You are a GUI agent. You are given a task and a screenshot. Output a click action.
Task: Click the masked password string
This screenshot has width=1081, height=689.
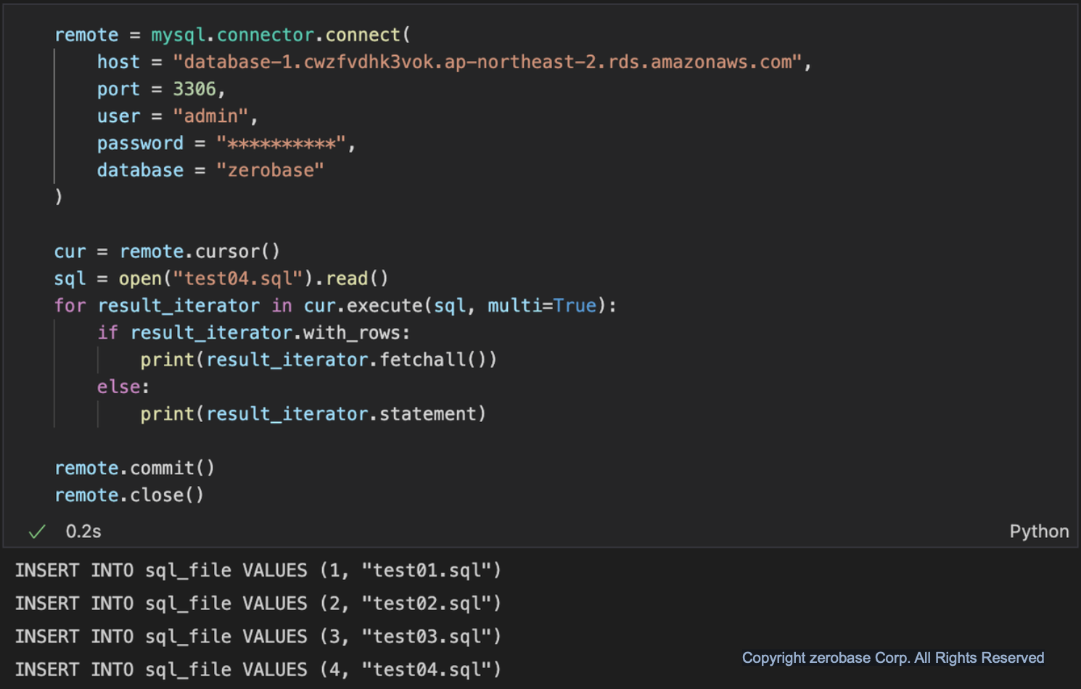(x=280, y=144)
